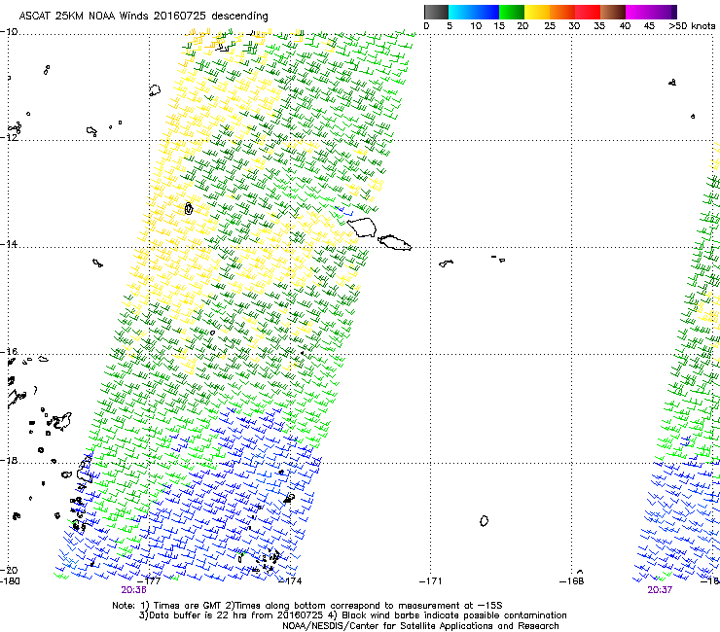The height and width of the screenshot is (632, 720).
Task: Click the "-20" latitude label
Action: tap(9, 570)
